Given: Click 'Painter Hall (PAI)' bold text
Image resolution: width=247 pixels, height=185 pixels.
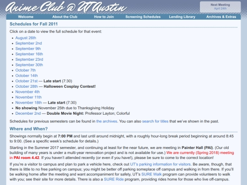Looking at the screenshot, I should coord(197,148).
